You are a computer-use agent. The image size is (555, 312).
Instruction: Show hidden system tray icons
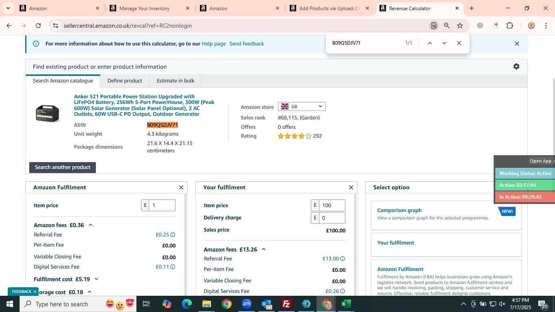point(464,304)
